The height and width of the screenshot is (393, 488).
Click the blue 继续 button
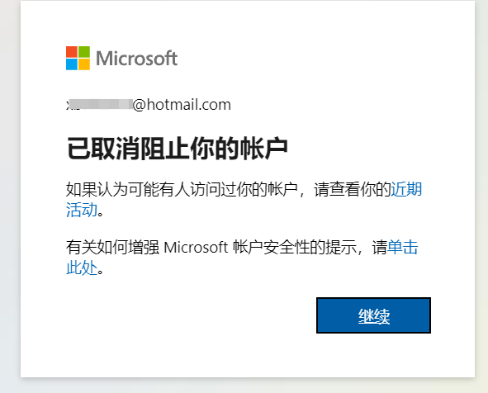pyautogui.click(x=373, y=315)
